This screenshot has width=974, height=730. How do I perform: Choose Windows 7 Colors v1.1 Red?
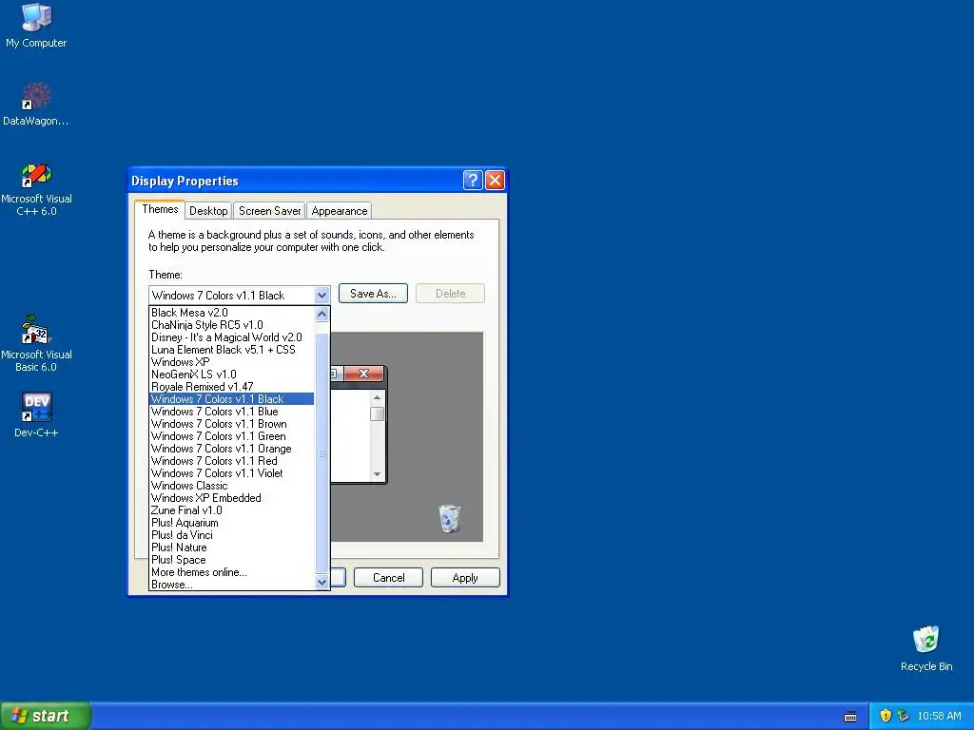tap(232, 461)
